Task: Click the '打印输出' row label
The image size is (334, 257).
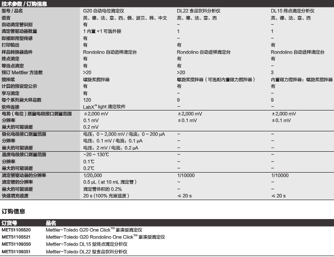Action: [10, 45]
